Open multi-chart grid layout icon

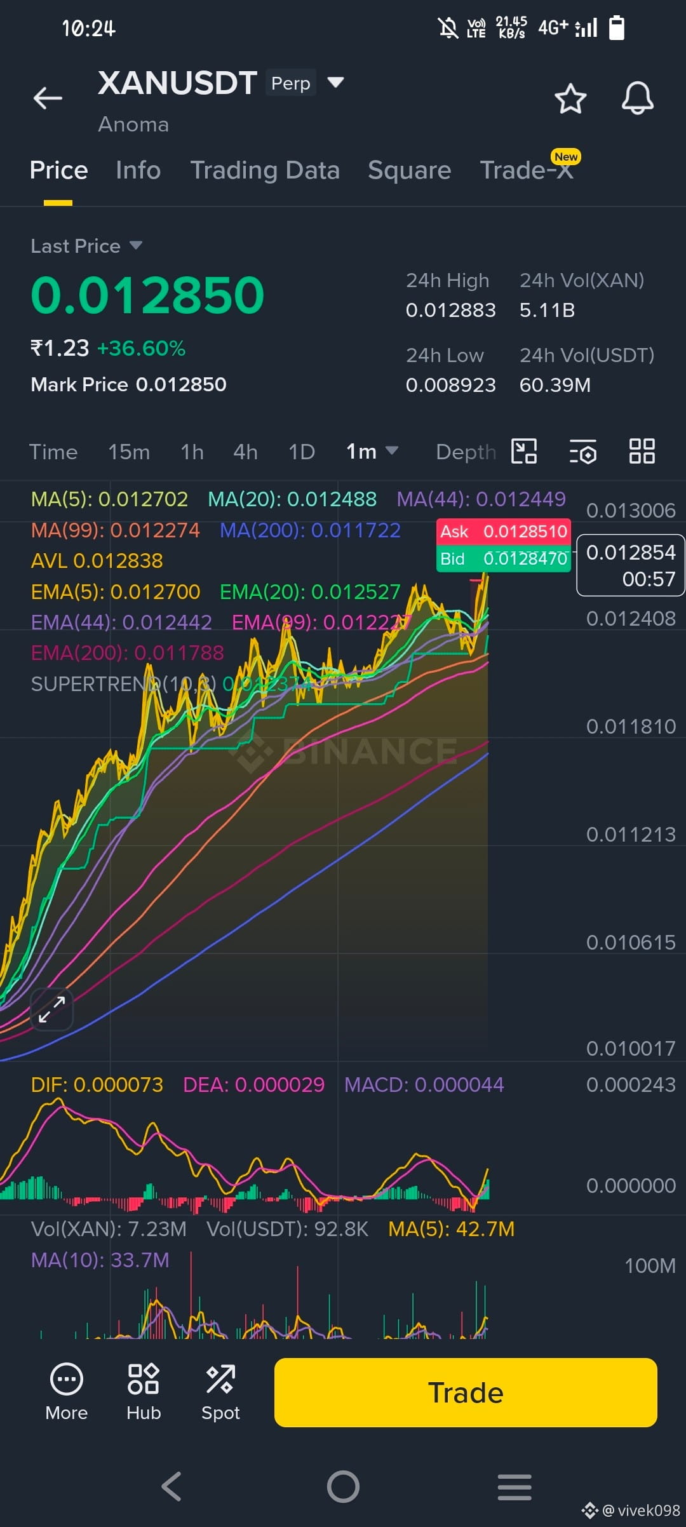pos(642,452)
